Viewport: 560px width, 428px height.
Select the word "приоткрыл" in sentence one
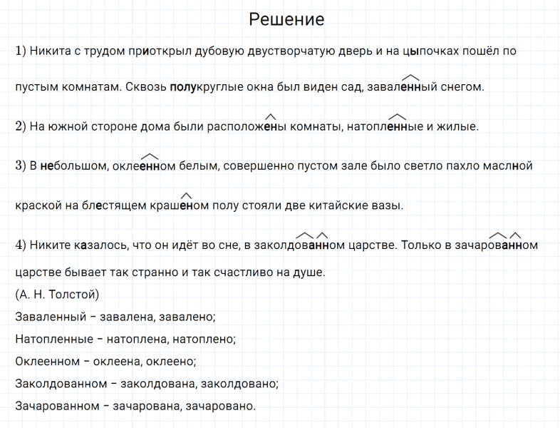point(154,51)
